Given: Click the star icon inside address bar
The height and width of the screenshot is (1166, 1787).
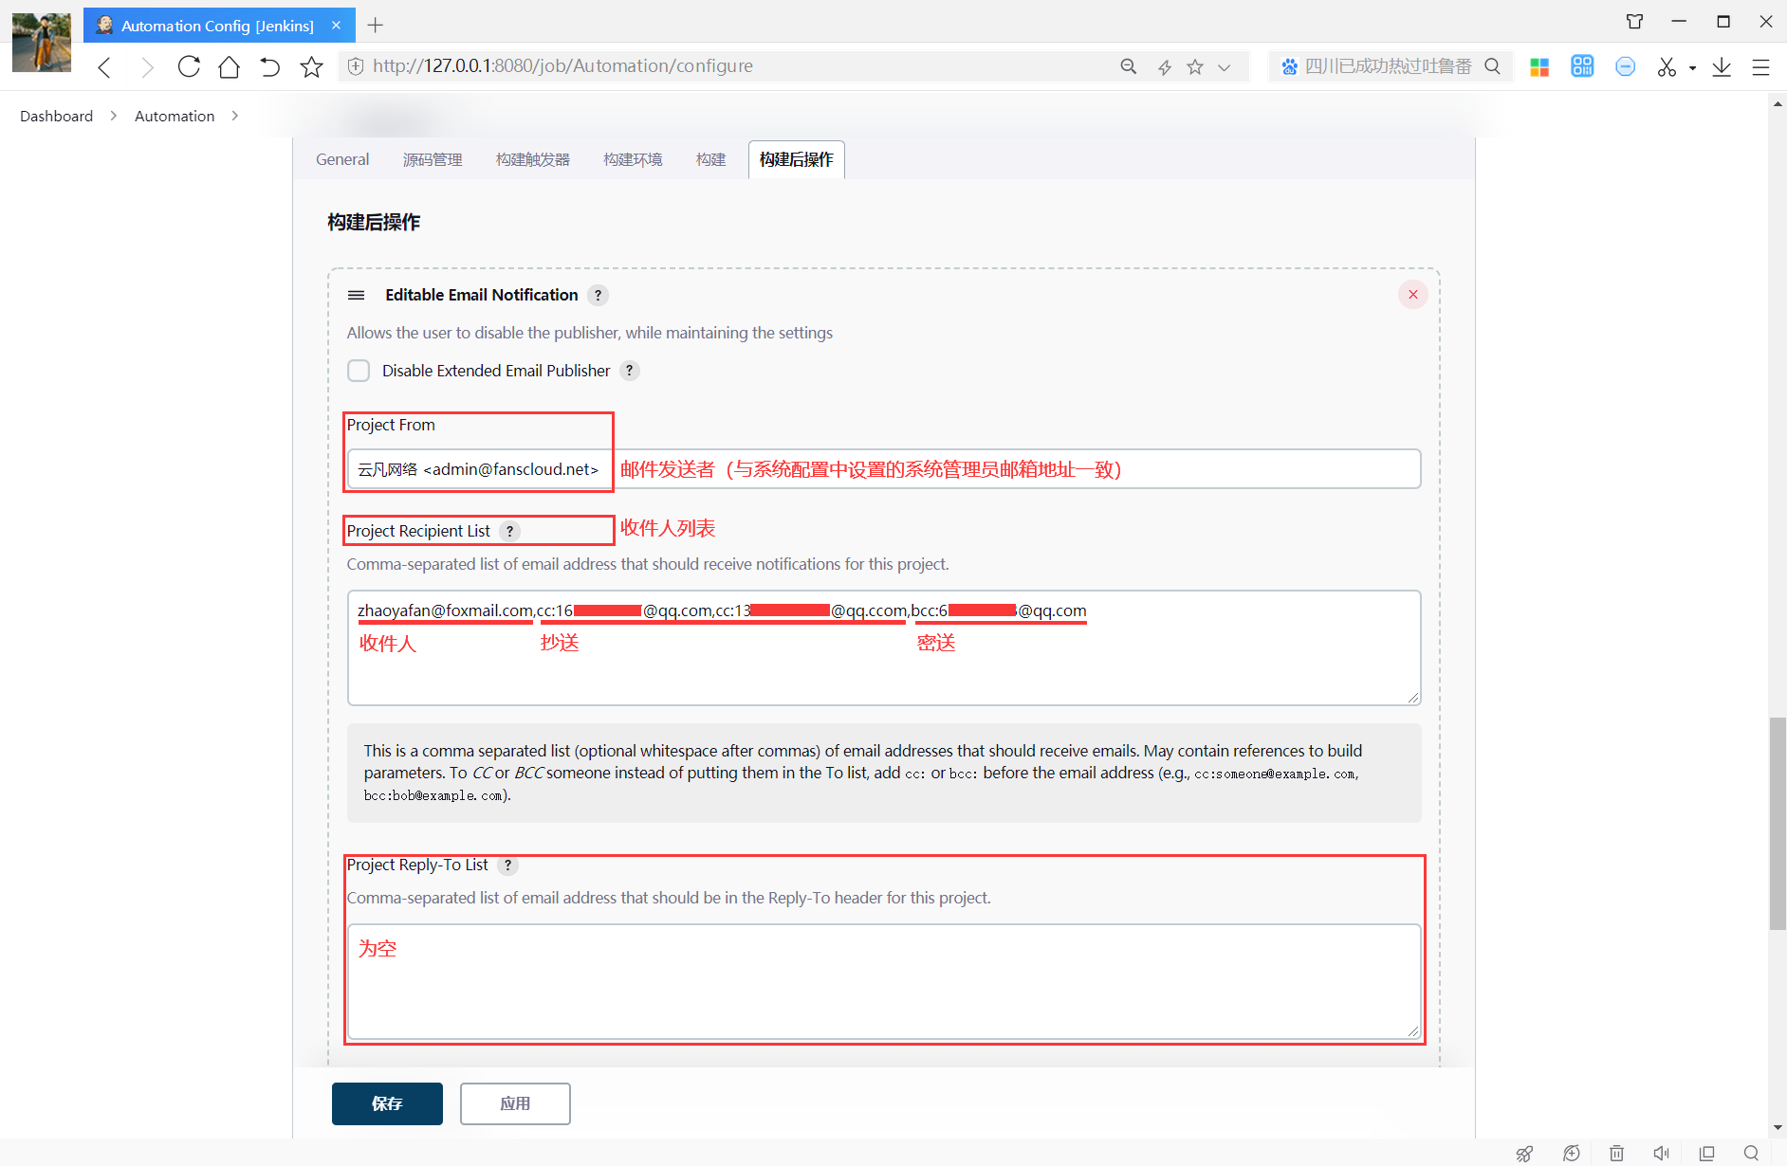Looking at the screenshot, I should point(1195,66).
